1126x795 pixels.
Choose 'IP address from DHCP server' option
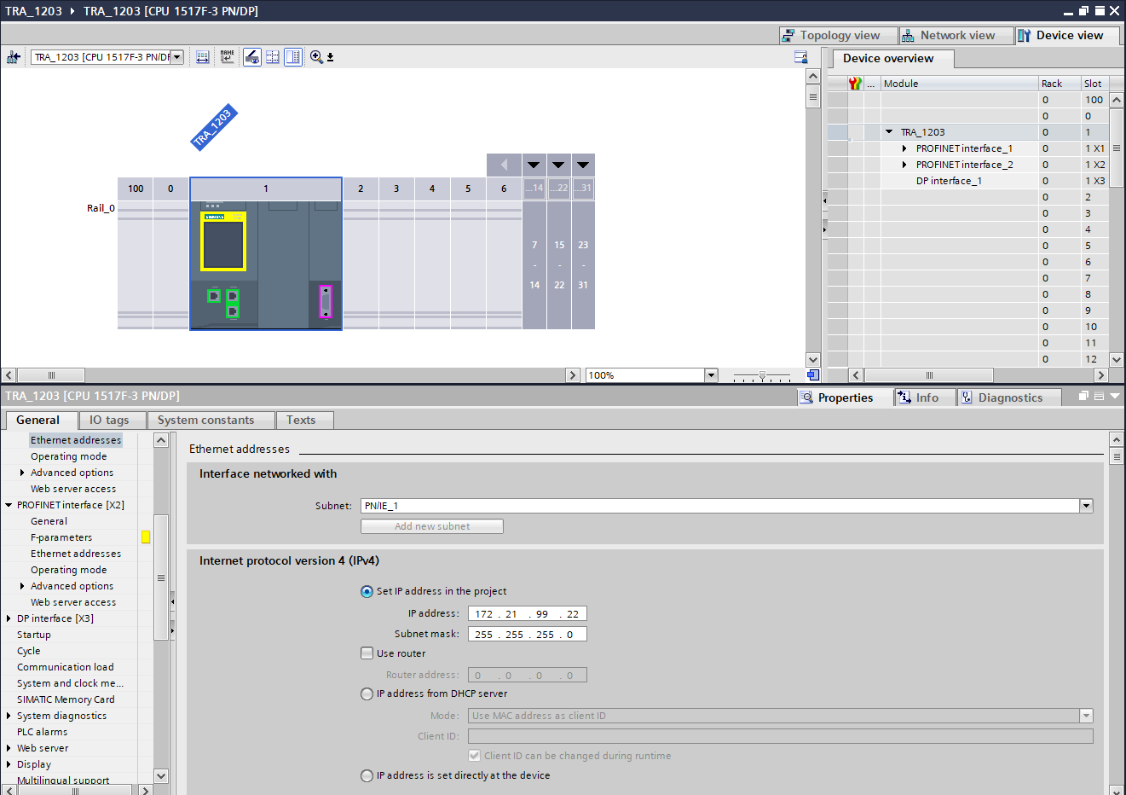point(367,693)
